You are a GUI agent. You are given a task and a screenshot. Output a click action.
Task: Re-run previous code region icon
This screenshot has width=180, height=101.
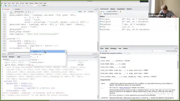(85, 12)
